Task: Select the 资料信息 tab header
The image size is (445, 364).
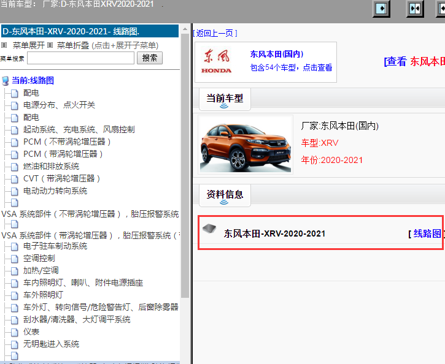Action: click(x=225, y=194)
